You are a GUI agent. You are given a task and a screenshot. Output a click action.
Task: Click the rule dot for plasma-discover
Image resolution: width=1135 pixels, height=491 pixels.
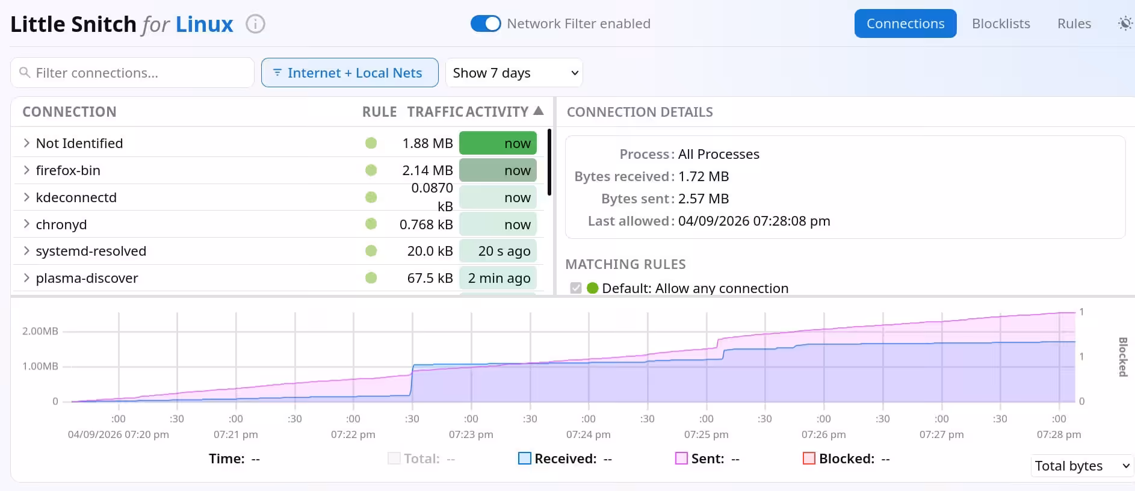click(x=371, y=278)
